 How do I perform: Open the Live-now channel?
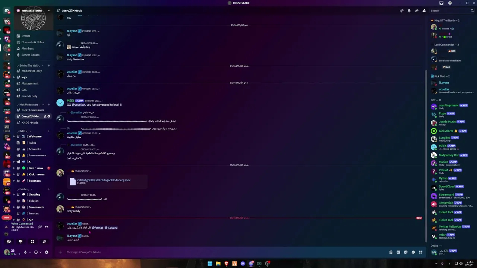[34, 168]
